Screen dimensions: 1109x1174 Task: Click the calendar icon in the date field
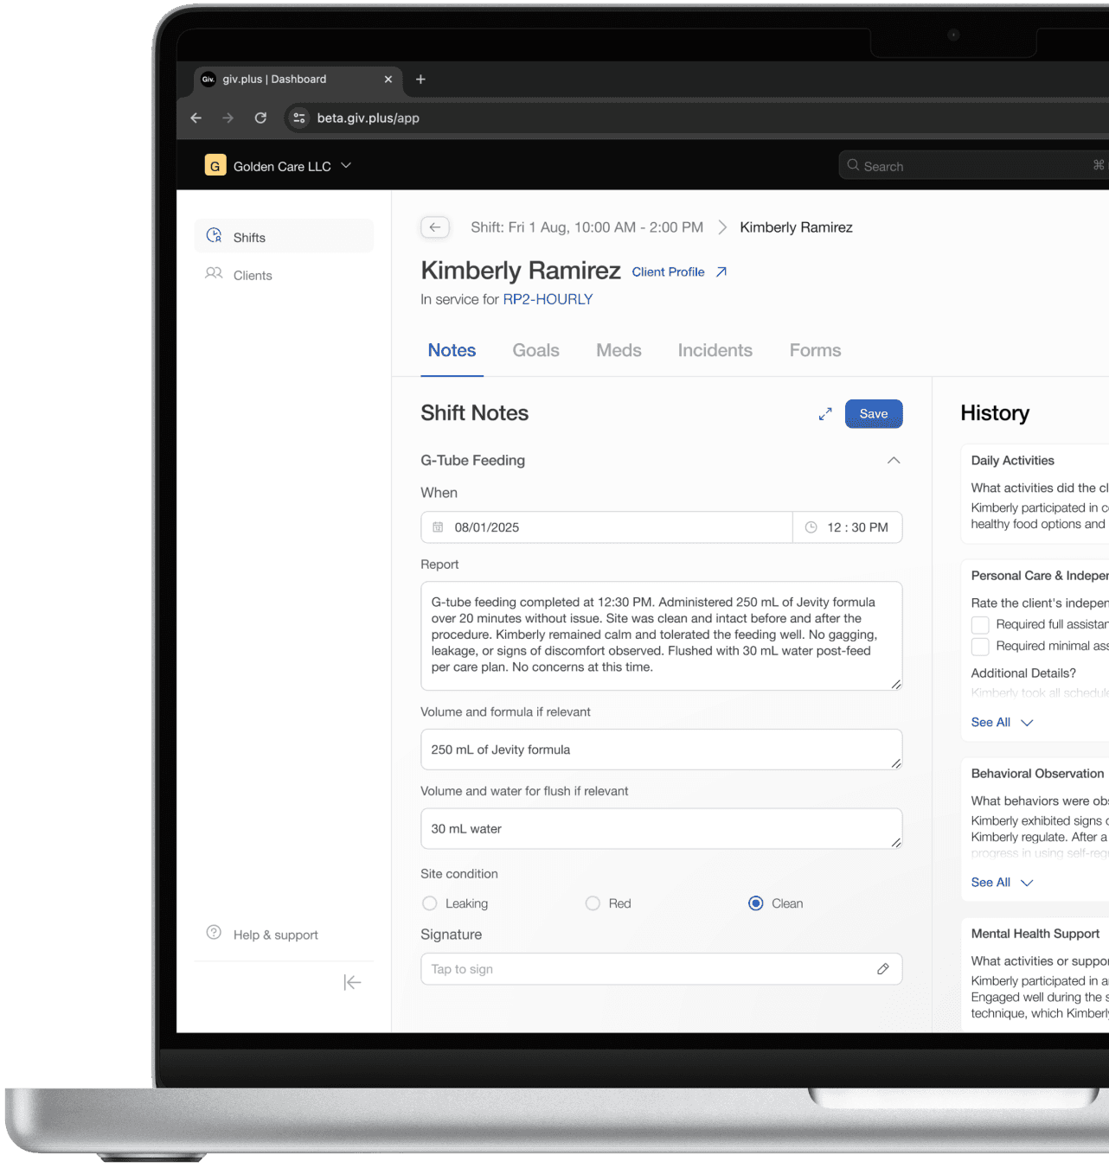click(x=438, y=527)
